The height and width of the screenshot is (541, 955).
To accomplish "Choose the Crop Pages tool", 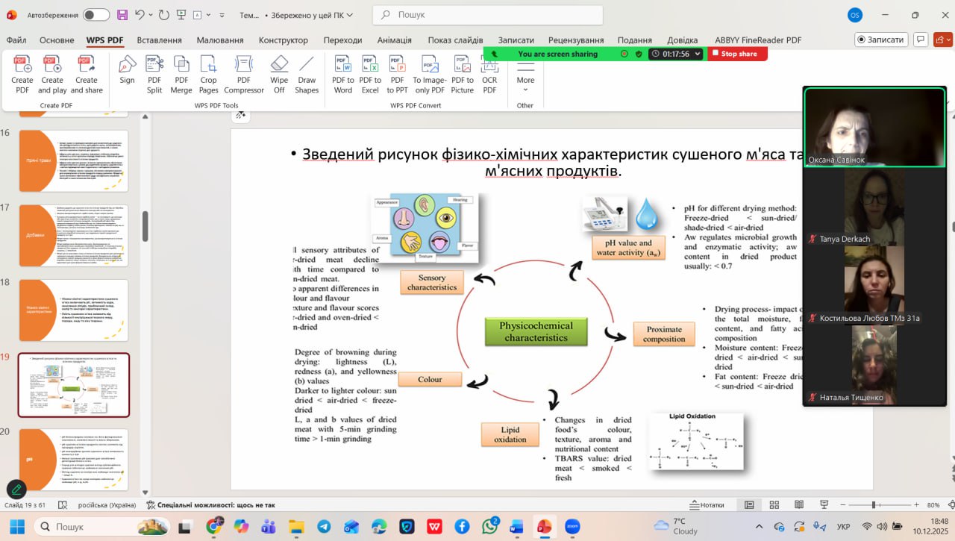I will click(x=209, y=75).
